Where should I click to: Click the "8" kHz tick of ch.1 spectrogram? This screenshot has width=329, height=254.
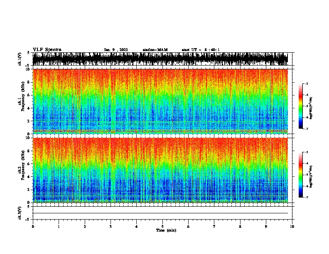coord(29,82)
